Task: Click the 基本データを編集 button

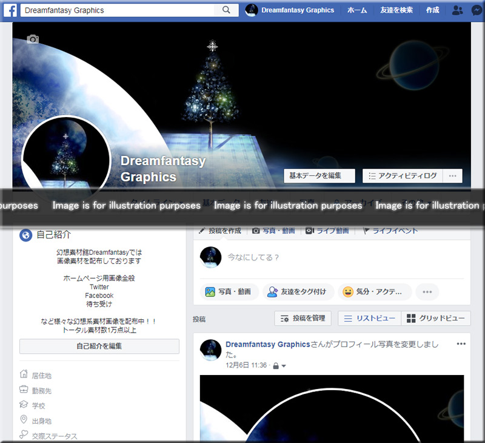Action: pos(319,176)
